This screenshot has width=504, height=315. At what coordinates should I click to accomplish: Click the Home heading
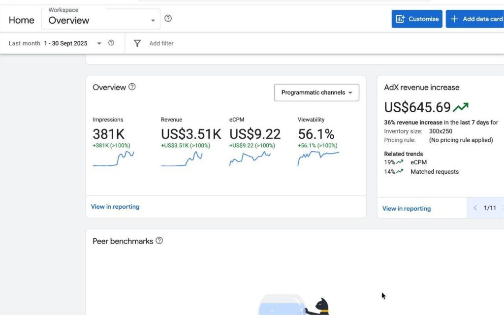pyautogui.click(x=22, y=20)
